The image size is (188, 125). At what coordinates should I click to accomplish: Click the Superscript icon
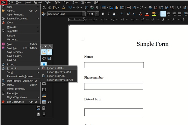point(128,14)
